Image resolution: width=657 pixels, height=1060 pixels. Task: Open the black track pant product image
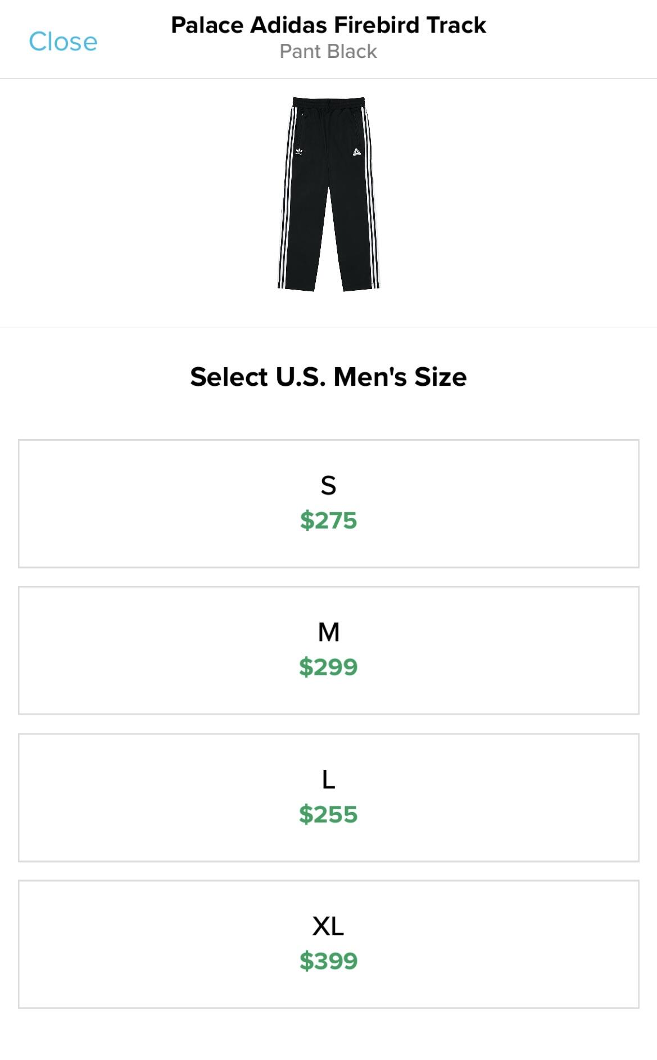point(328,194)
